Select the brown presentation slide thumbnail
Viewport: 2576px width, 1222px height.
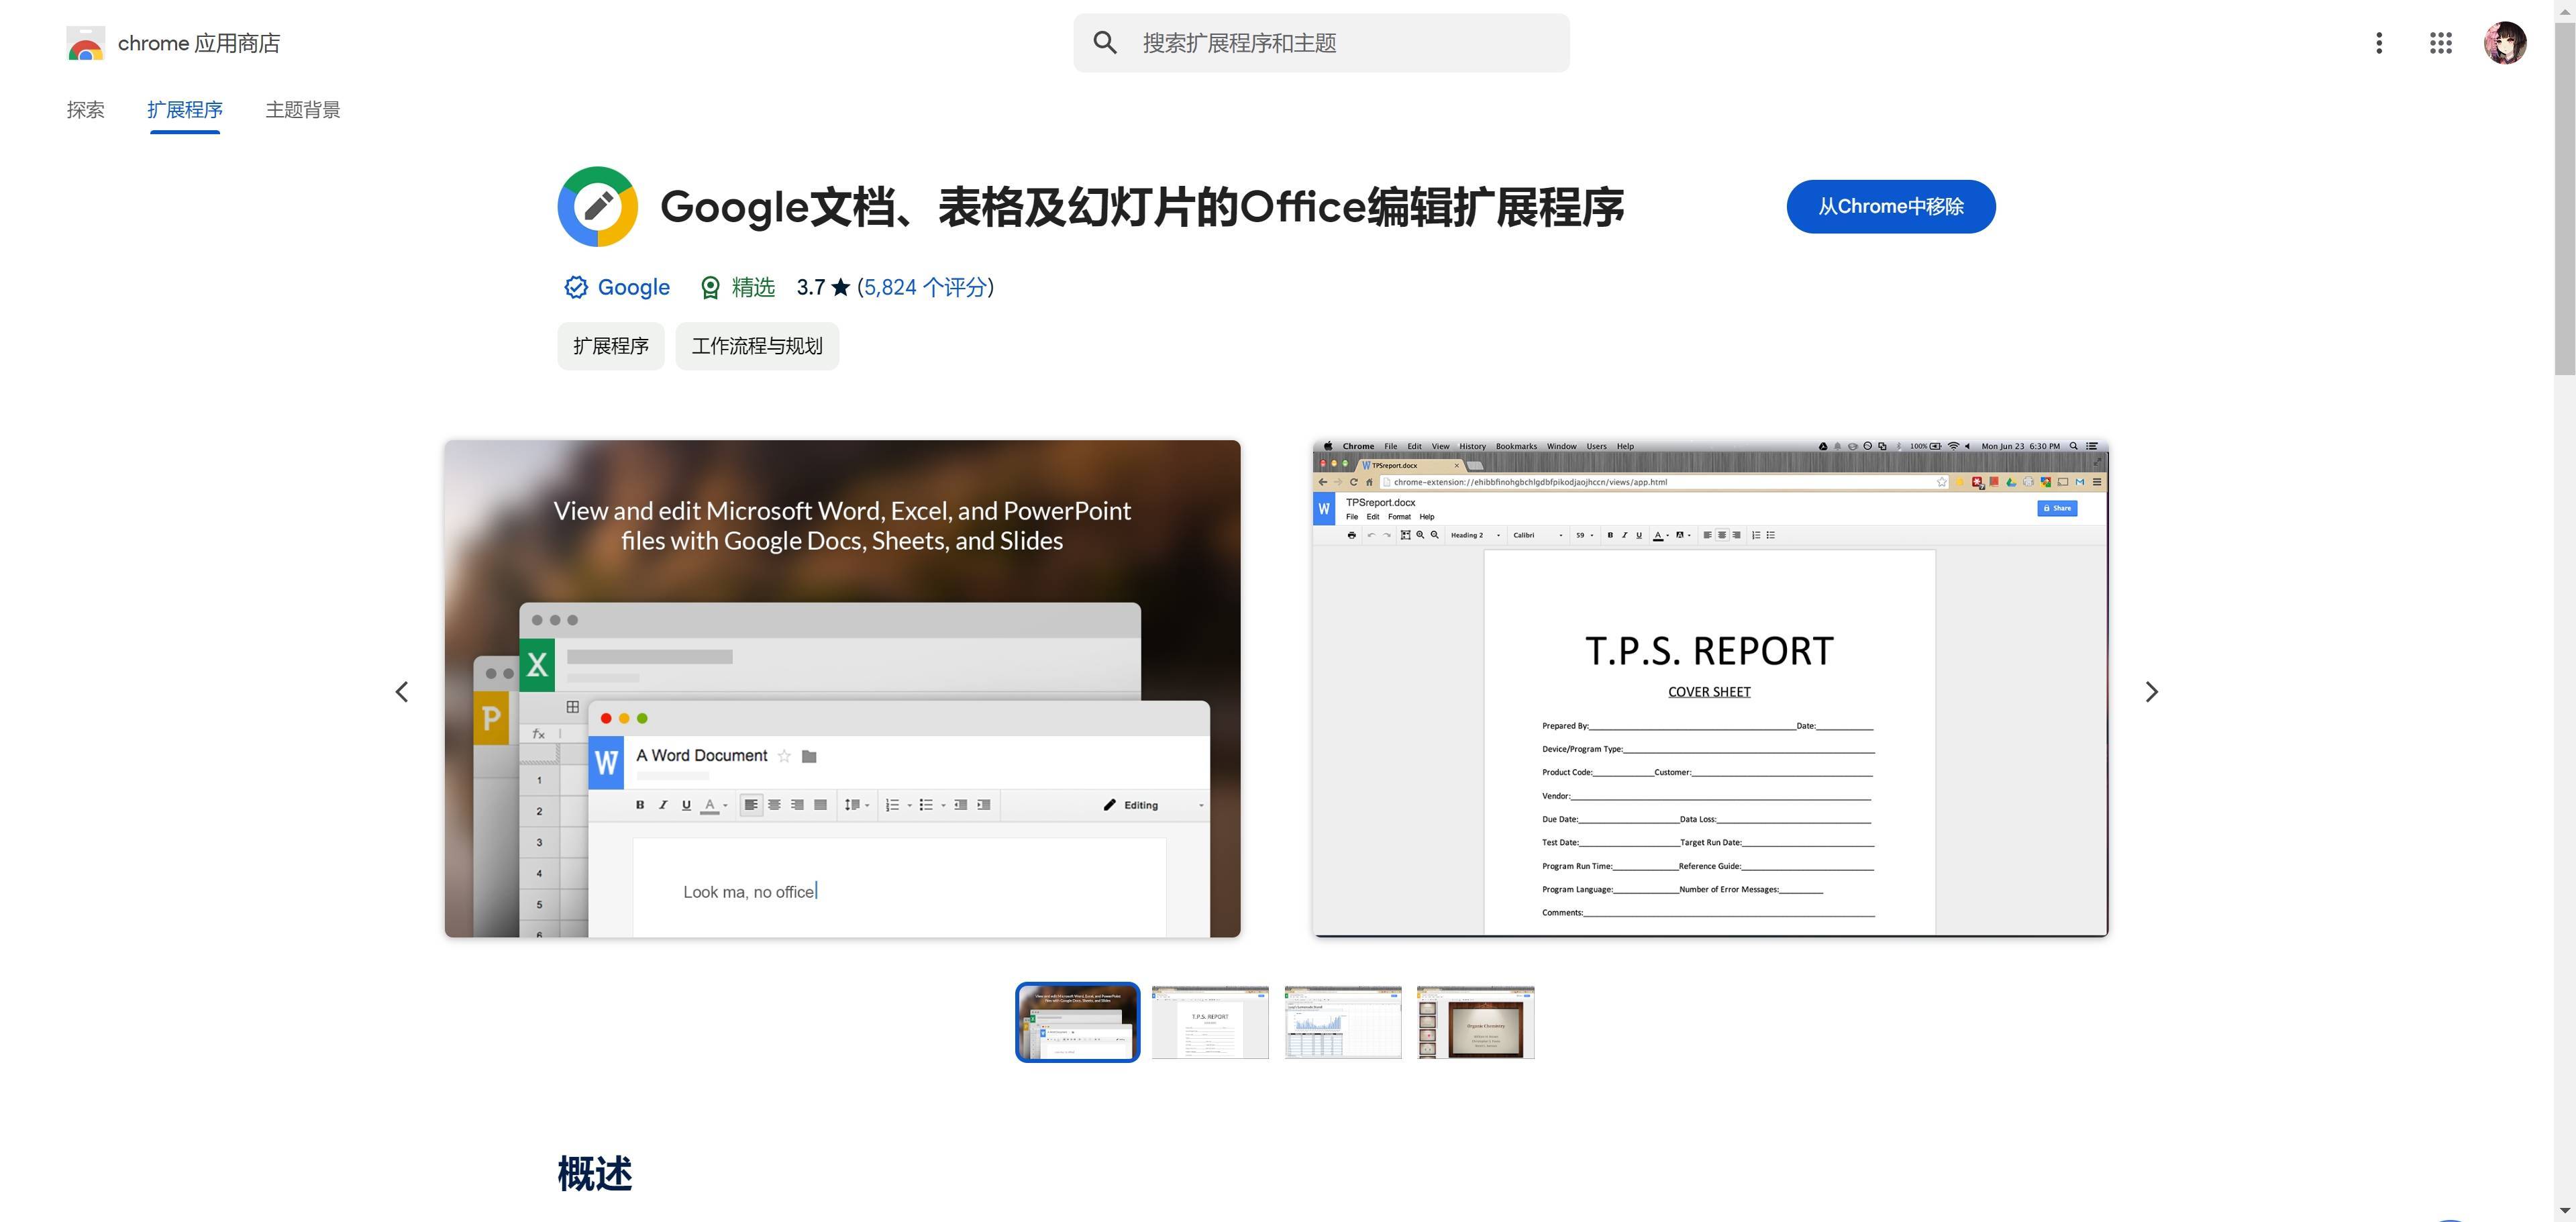(1476, 1022)
